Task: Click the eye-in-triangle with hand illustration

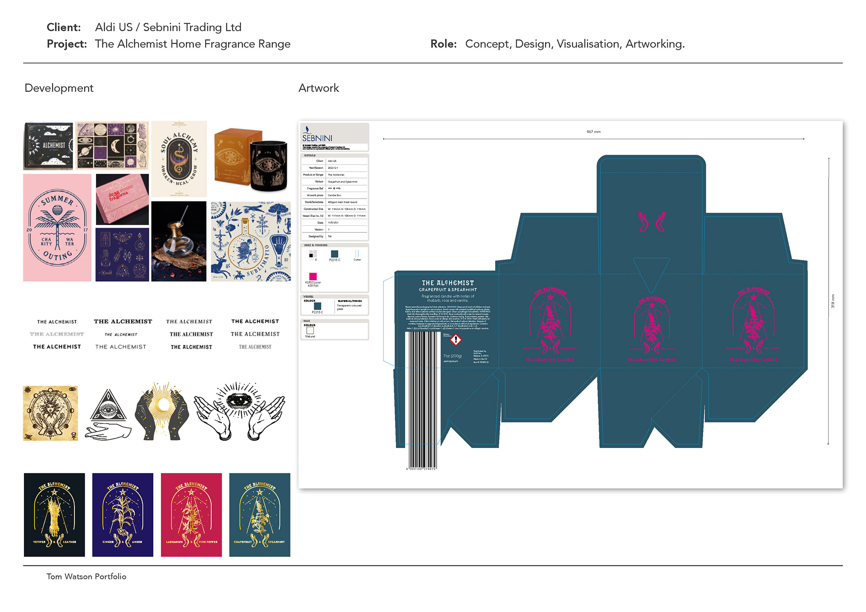Action: pos(108,414)
